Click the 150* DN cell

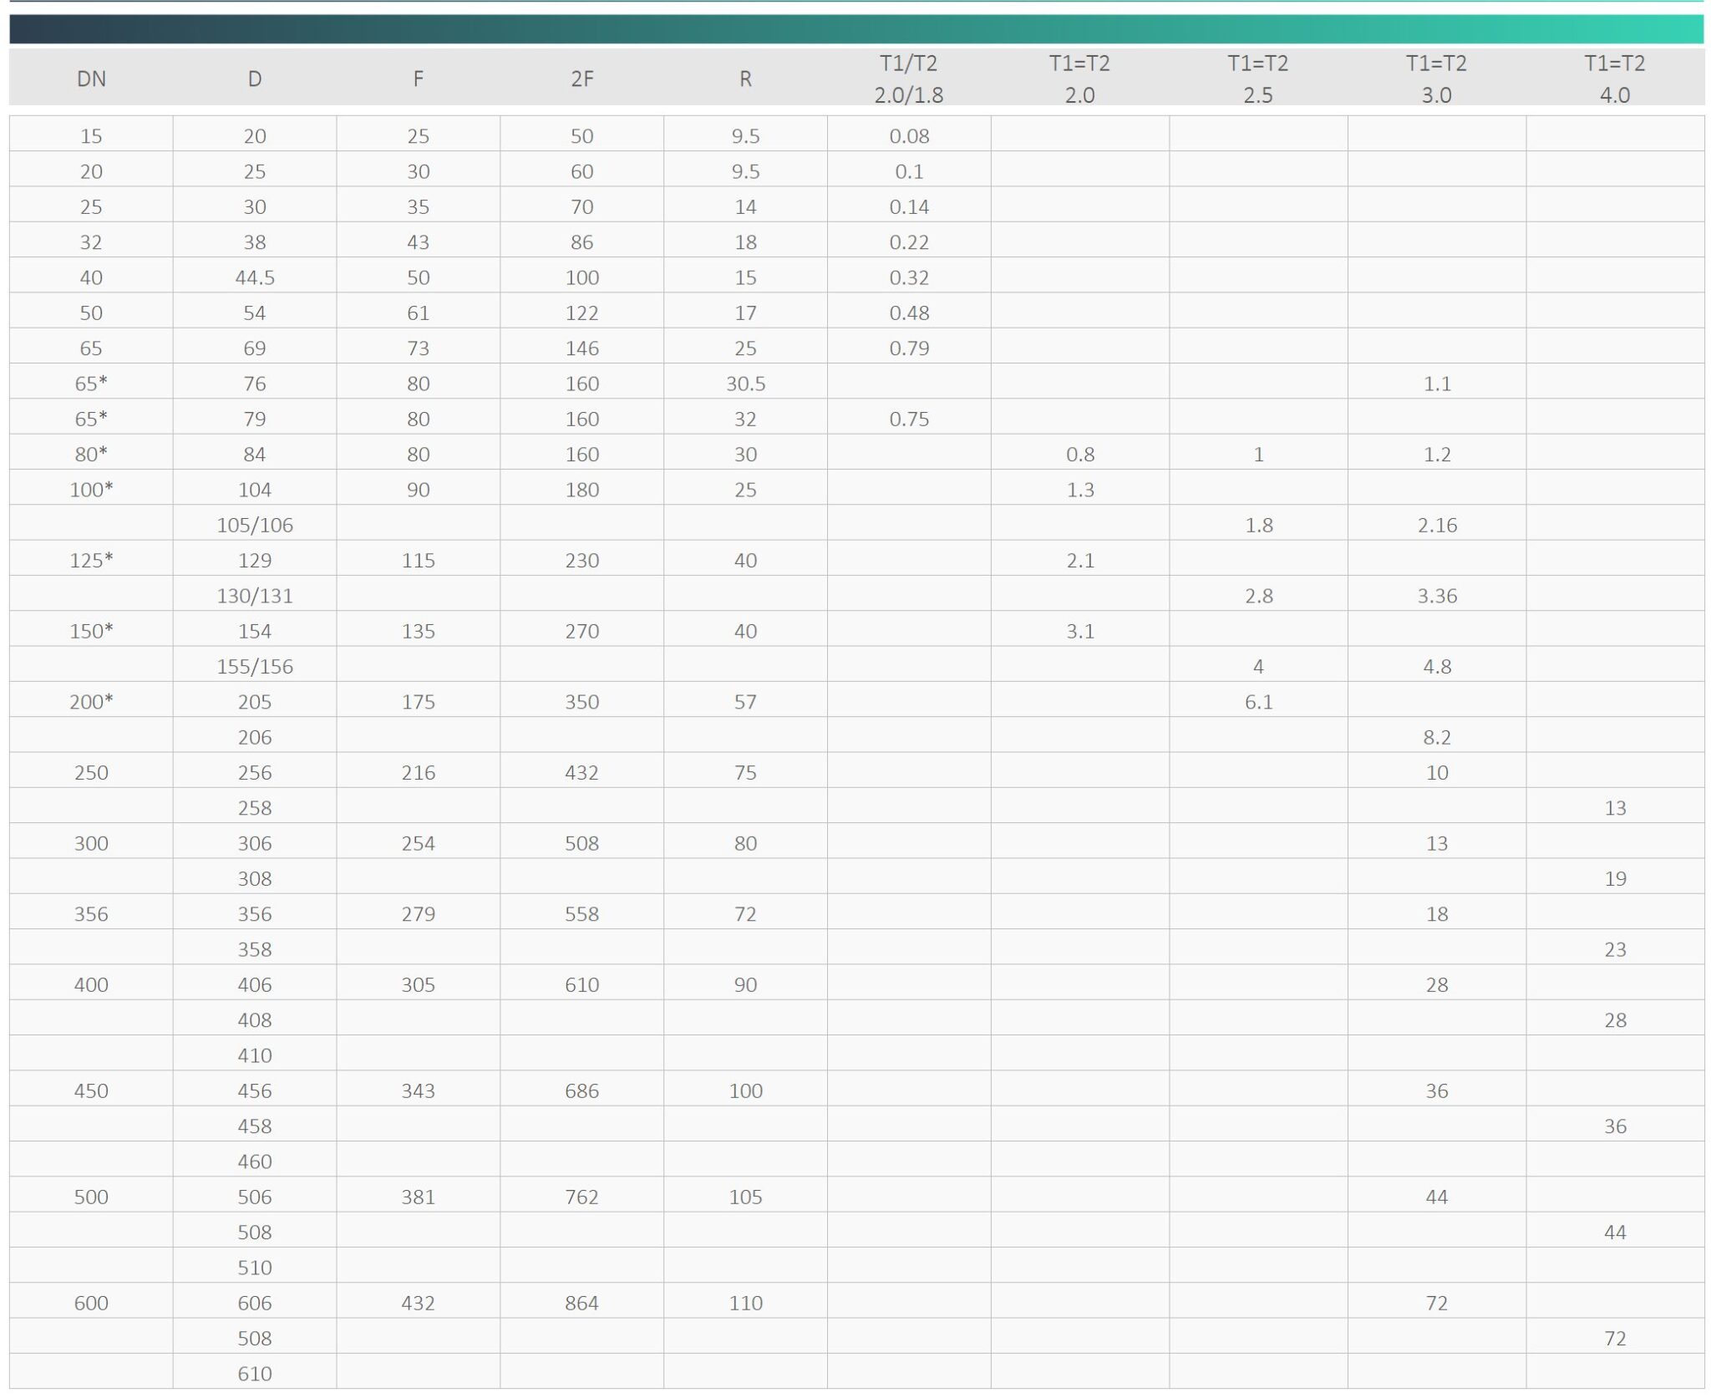click(91, 631)
